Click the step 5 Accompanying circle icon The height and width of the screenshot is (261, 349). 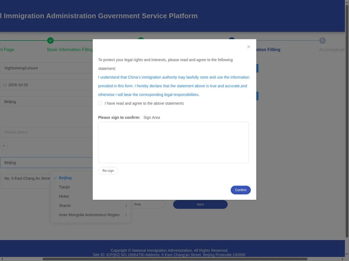coord(322,41)
